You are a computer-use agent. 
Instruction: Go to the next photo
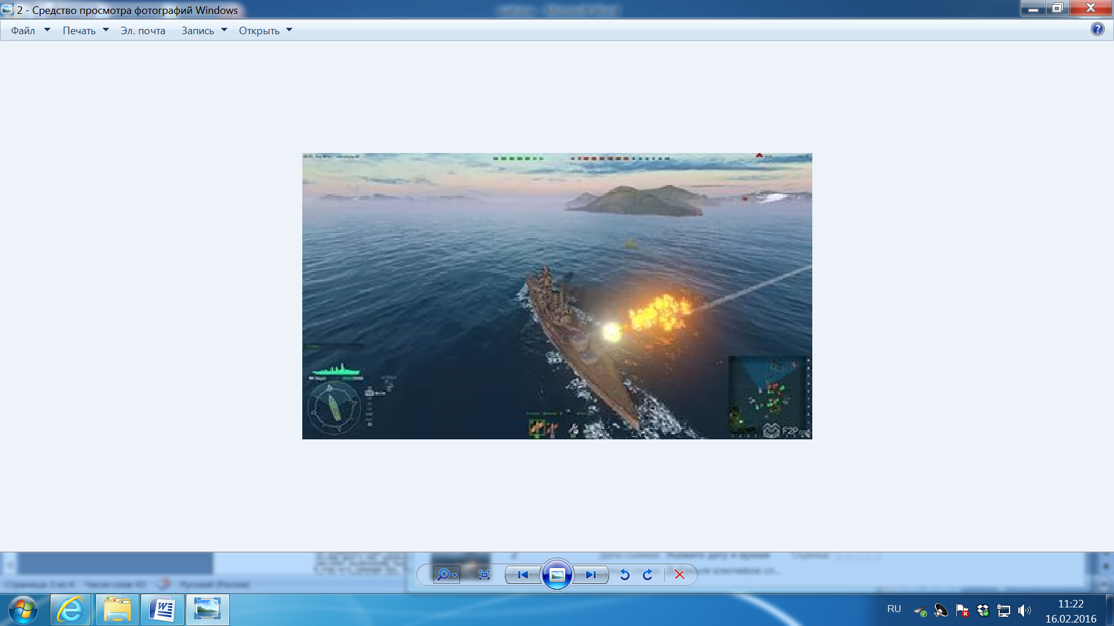pyautogui.click(x=591, y=574)
